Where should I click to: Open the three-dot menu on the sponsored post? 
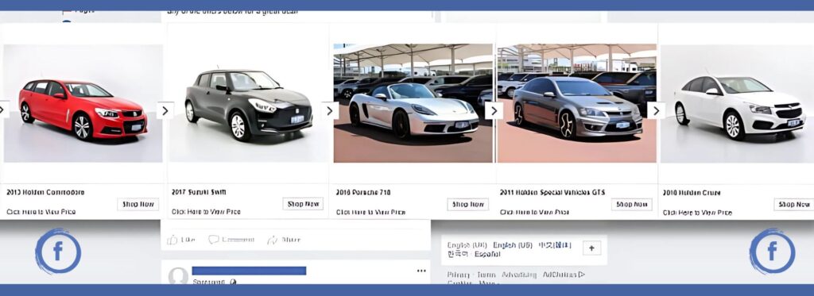coord(421,271)
